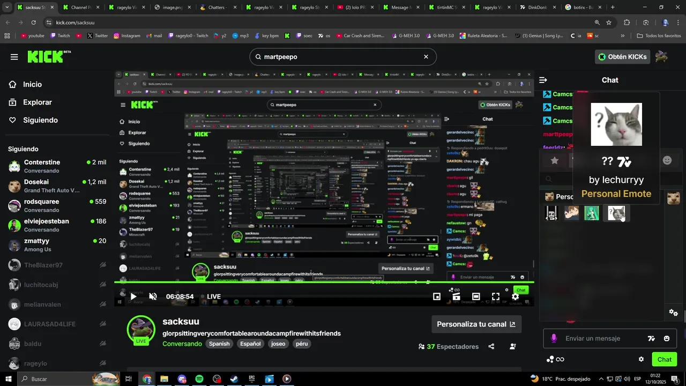Play the stream video
The height and width of the screenshot is (386, 686).
(133, 296)
